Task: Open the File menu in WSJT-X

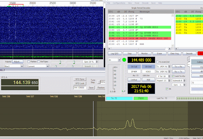Action: tap(108, 3)
